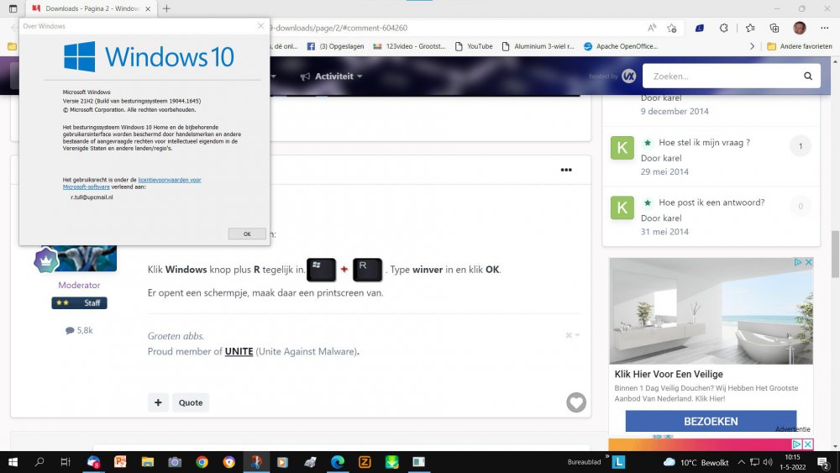Open the browser Extensions puzzle icon

[x=726, y=28]
